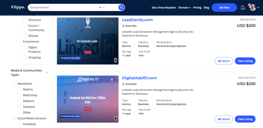Click Managed by Super Seller badge on DigitalAds101
The image size is (263, 128).
coord(70,116)
